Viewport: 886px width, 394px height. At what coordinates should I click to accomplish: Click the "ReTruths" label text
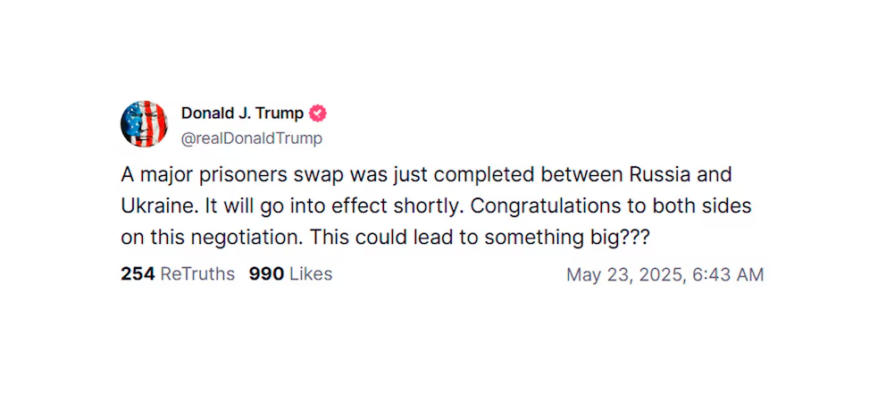[197, 274]
